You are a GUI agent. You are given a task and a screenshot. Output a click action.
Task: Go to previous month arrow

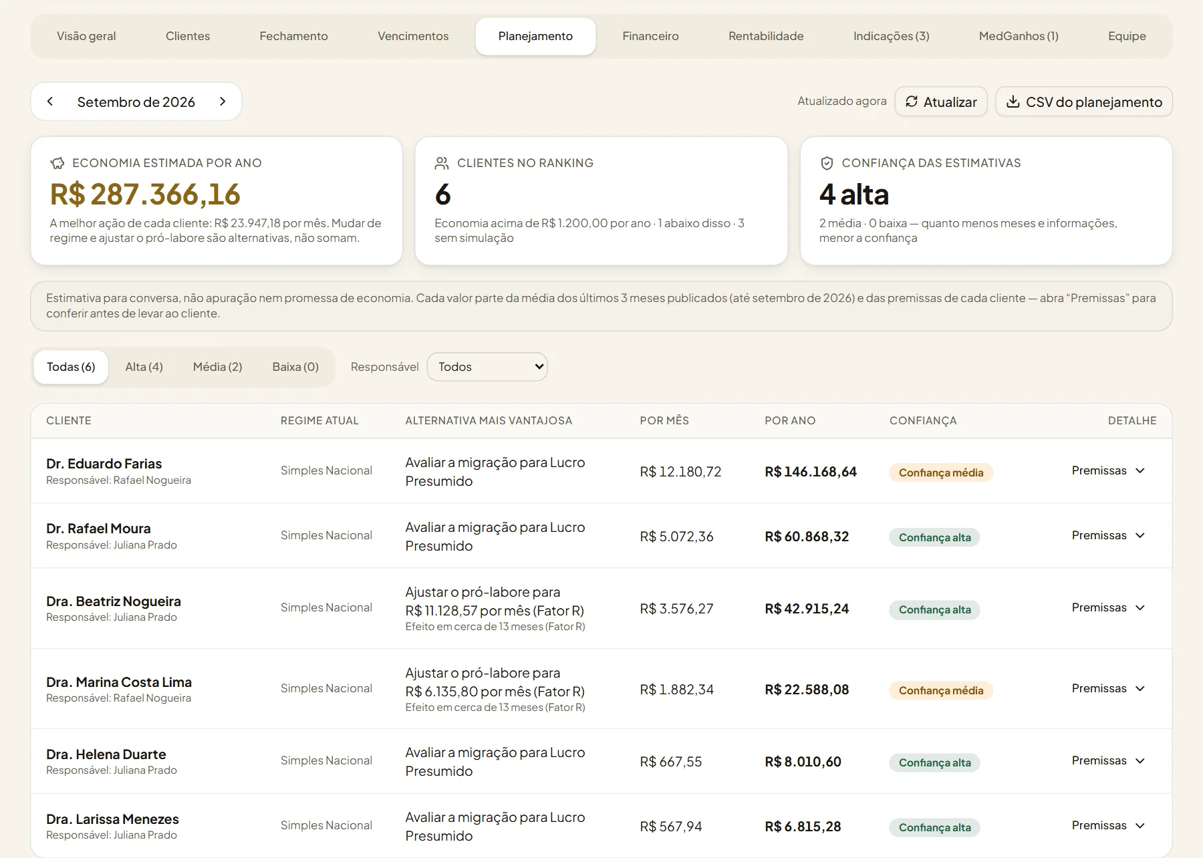pos(50,102)
